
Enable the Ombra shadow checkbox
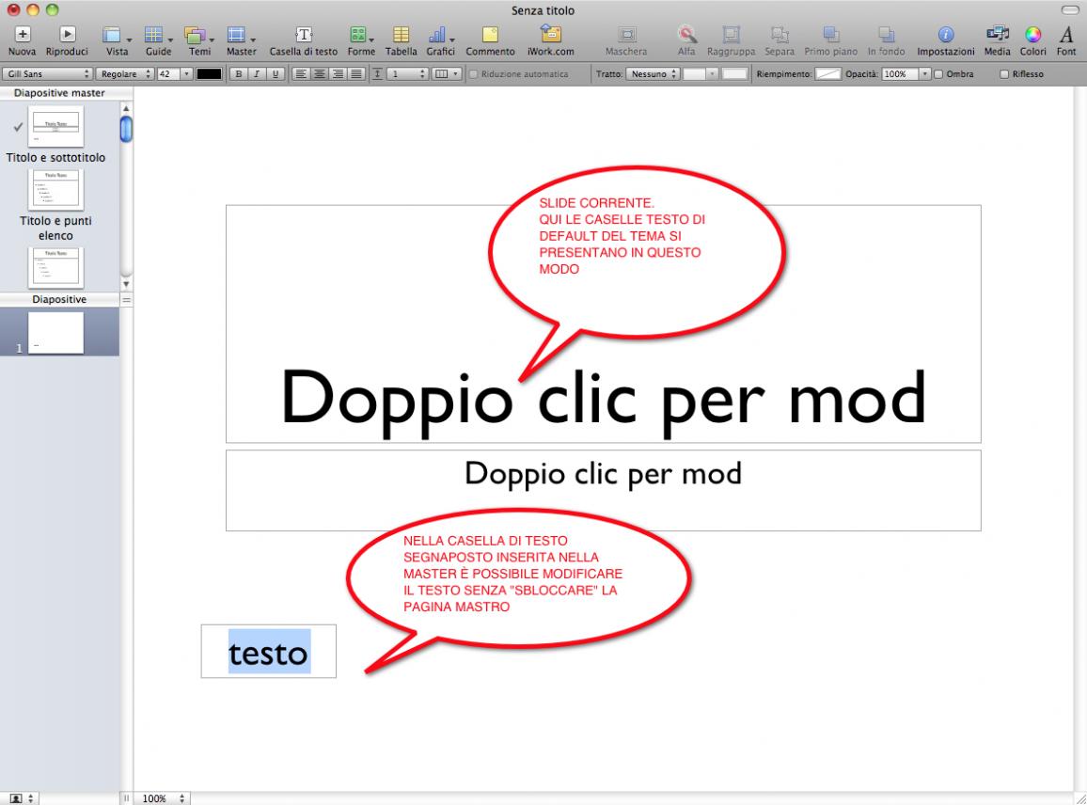(937, 74)
